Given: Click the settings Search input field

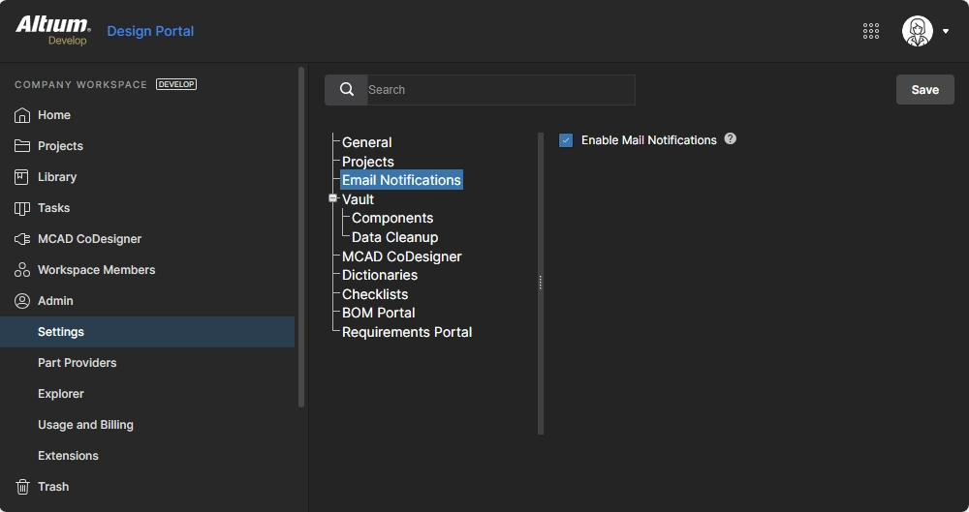Looking at the screenshot, I should coord(500,90).
